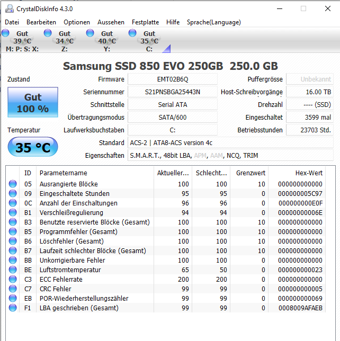The image size is (340, 341).
Task: Switch to disk M: P: S: X: label
Action: click(22, 49)
